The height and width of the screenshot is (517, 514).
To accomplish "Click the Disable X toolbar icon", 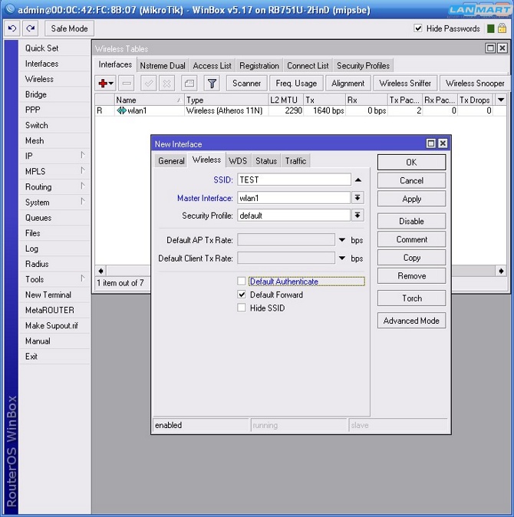I will [x=166, y=84].
